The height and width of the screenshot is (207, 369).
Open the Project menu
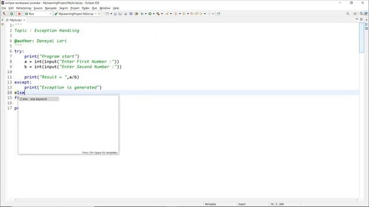click(75, 8)
